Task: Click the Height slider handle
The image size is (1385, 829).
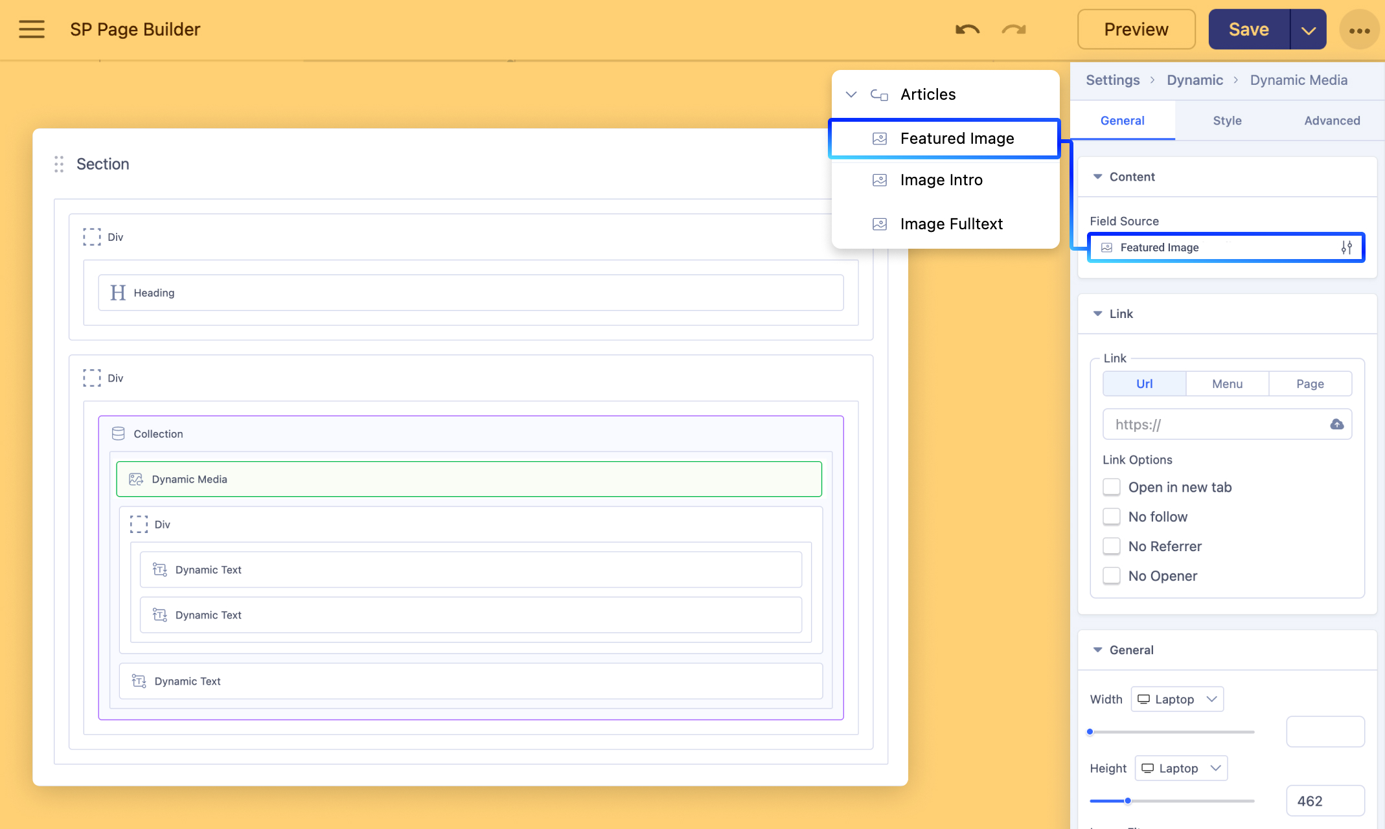Action: tap(1128, 801)
